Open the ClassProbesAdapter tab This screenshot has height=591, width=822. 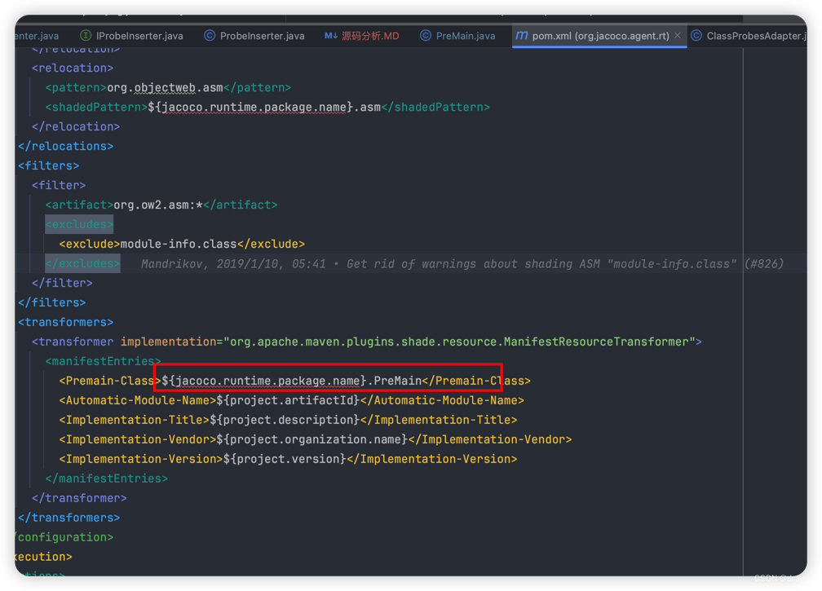point(749,36)
